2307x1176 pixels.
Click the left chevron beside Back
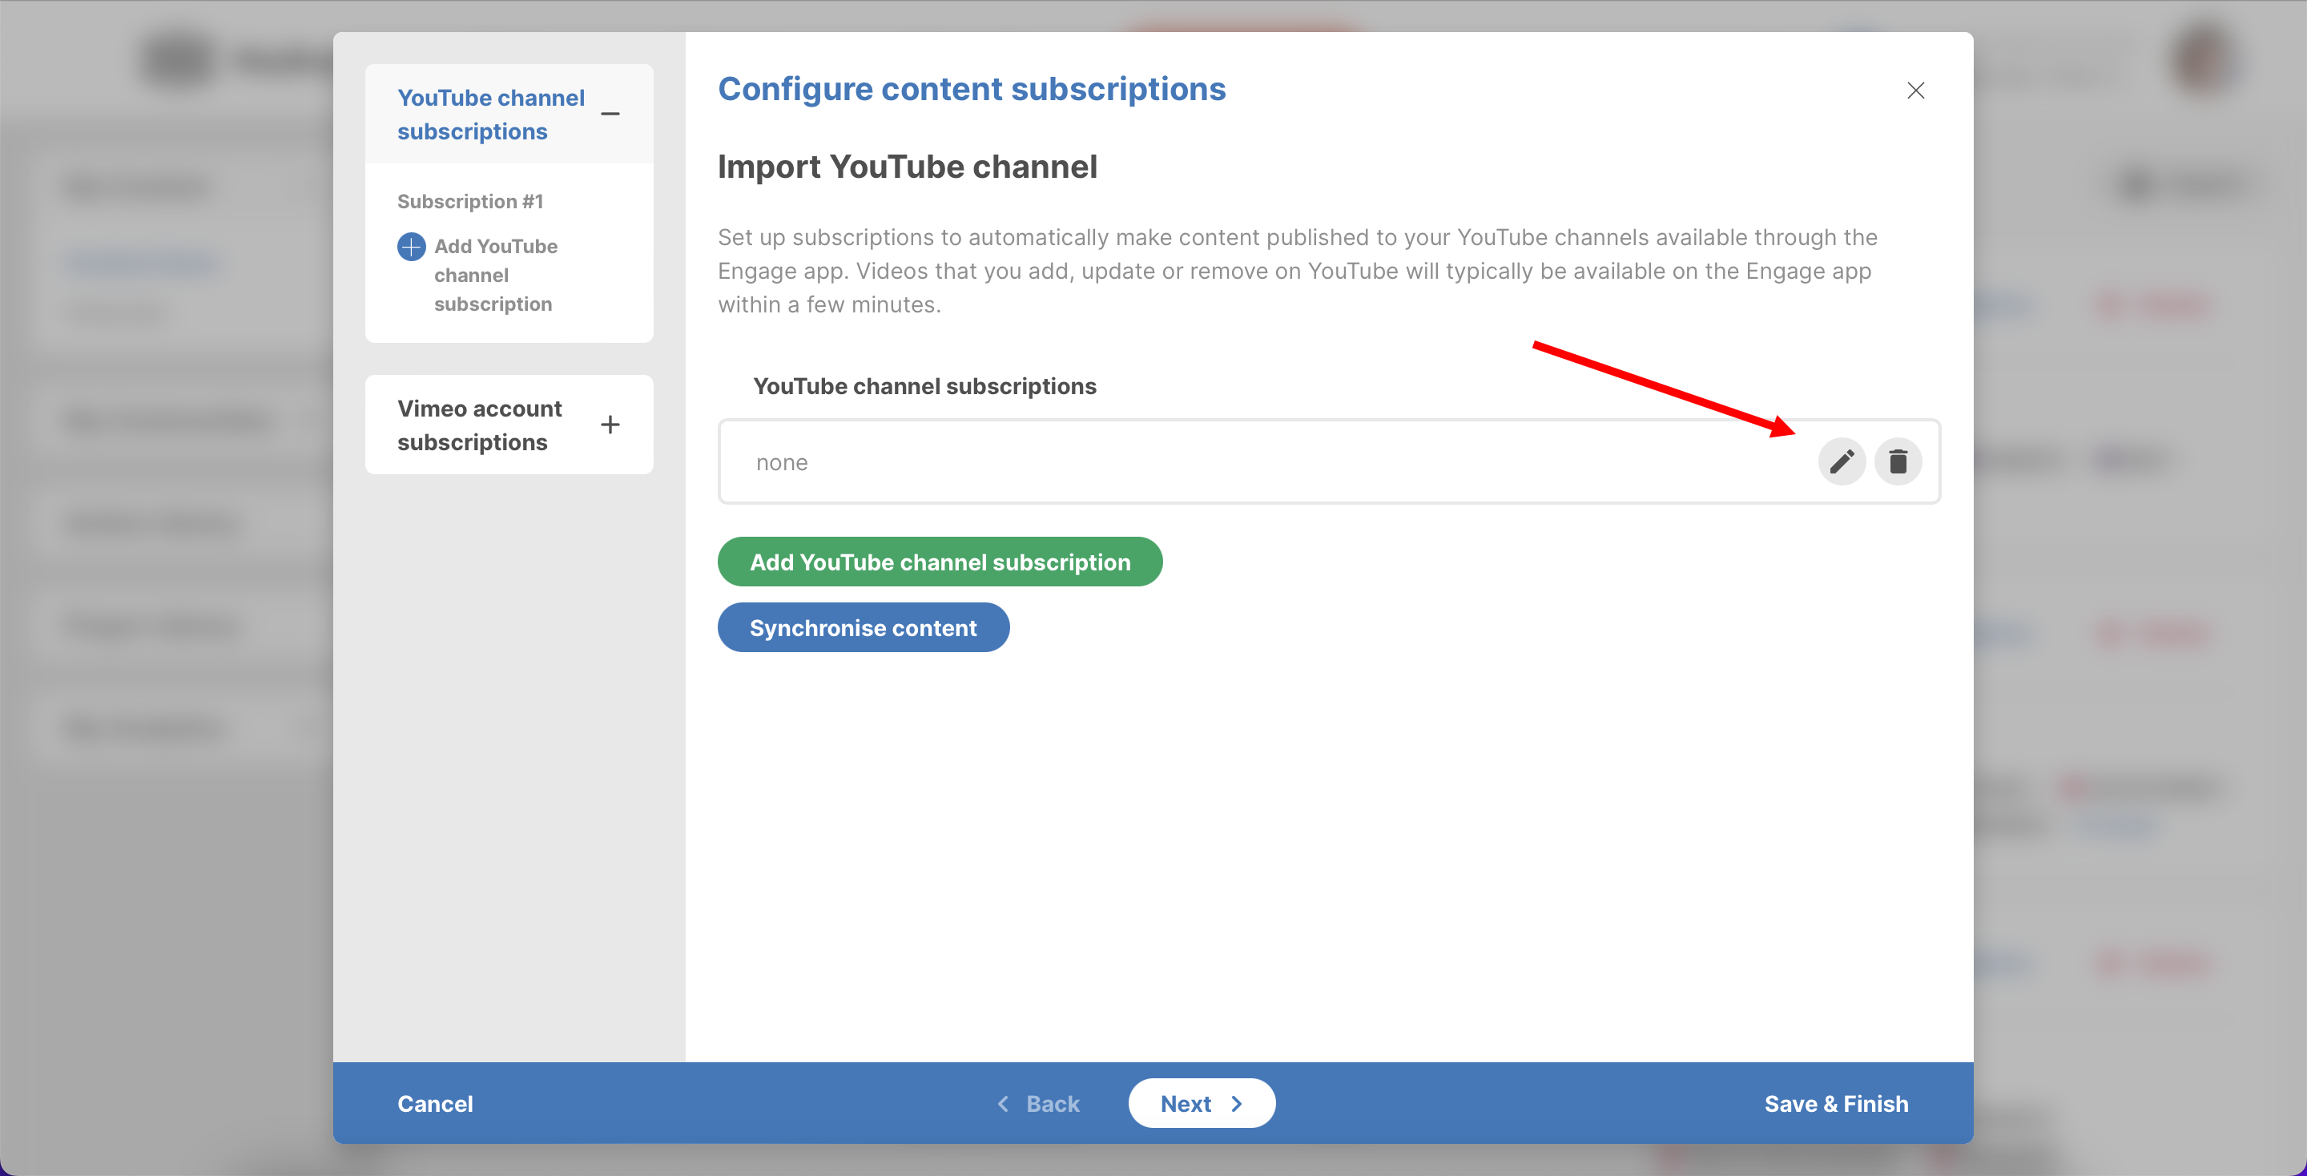(x=1003, y=1102)
